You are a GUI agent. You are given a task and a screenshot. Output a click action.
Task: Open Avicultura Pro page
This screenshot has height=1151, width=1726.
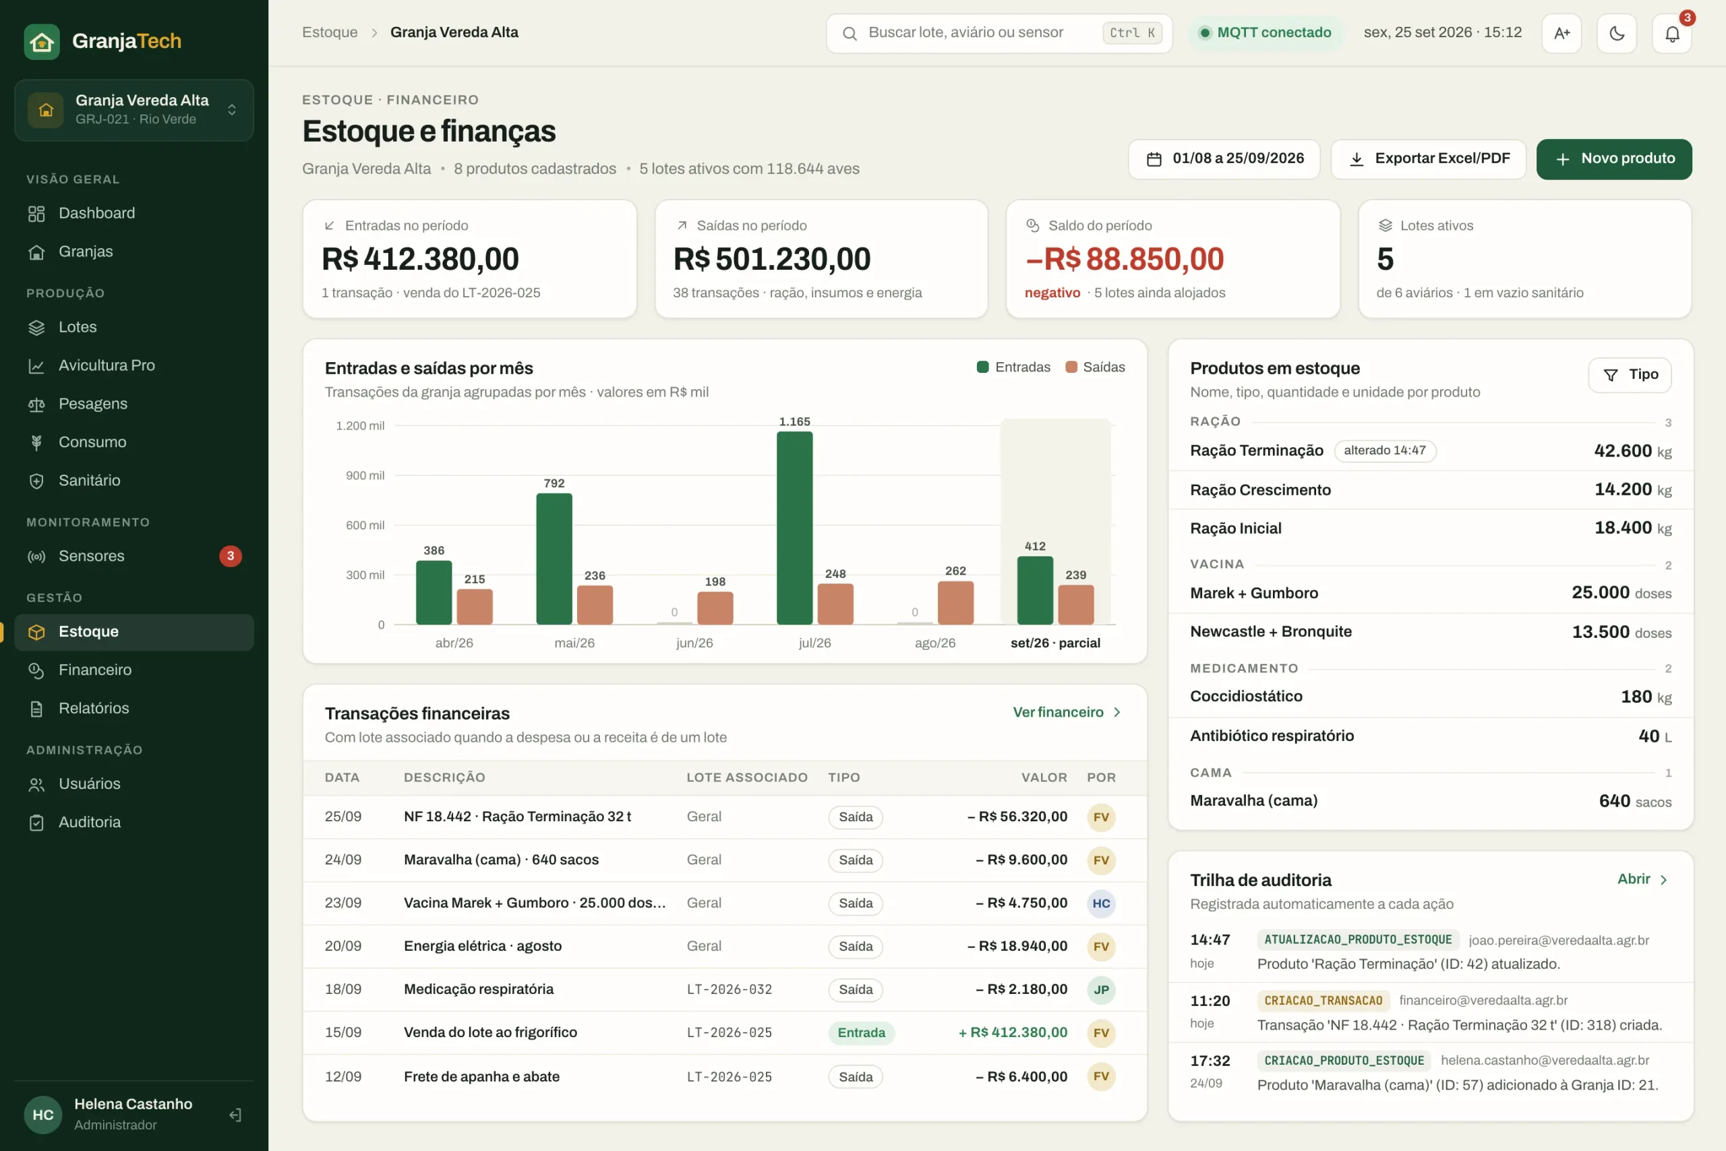tap(134, 365)
